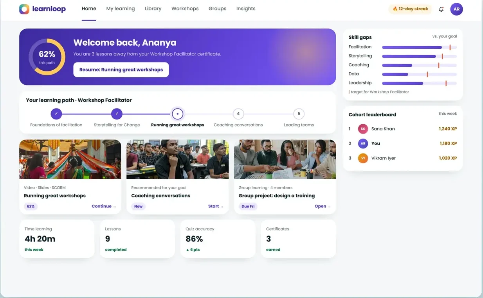Viewport: 483px width, 298px height.
Task: Click the Due Fri badge
Action: 248,206
